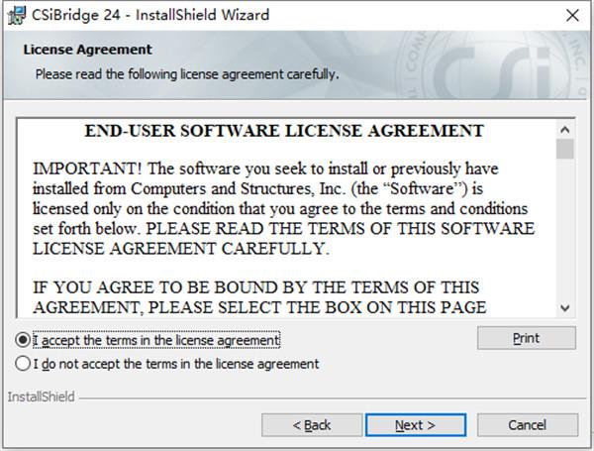The image size is (594, 451).
Task: Click the CSiBridge installer icon in title bar
Action: (x=16, y=15)
